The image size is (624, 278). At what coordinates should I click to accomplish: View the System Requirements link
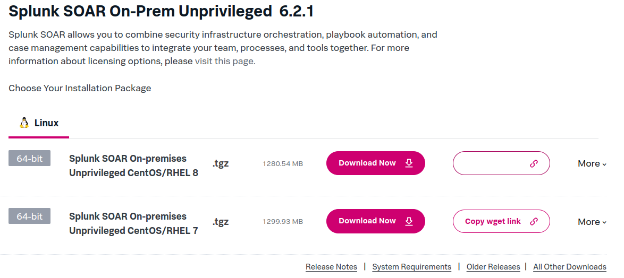click(x=411, y=267)
